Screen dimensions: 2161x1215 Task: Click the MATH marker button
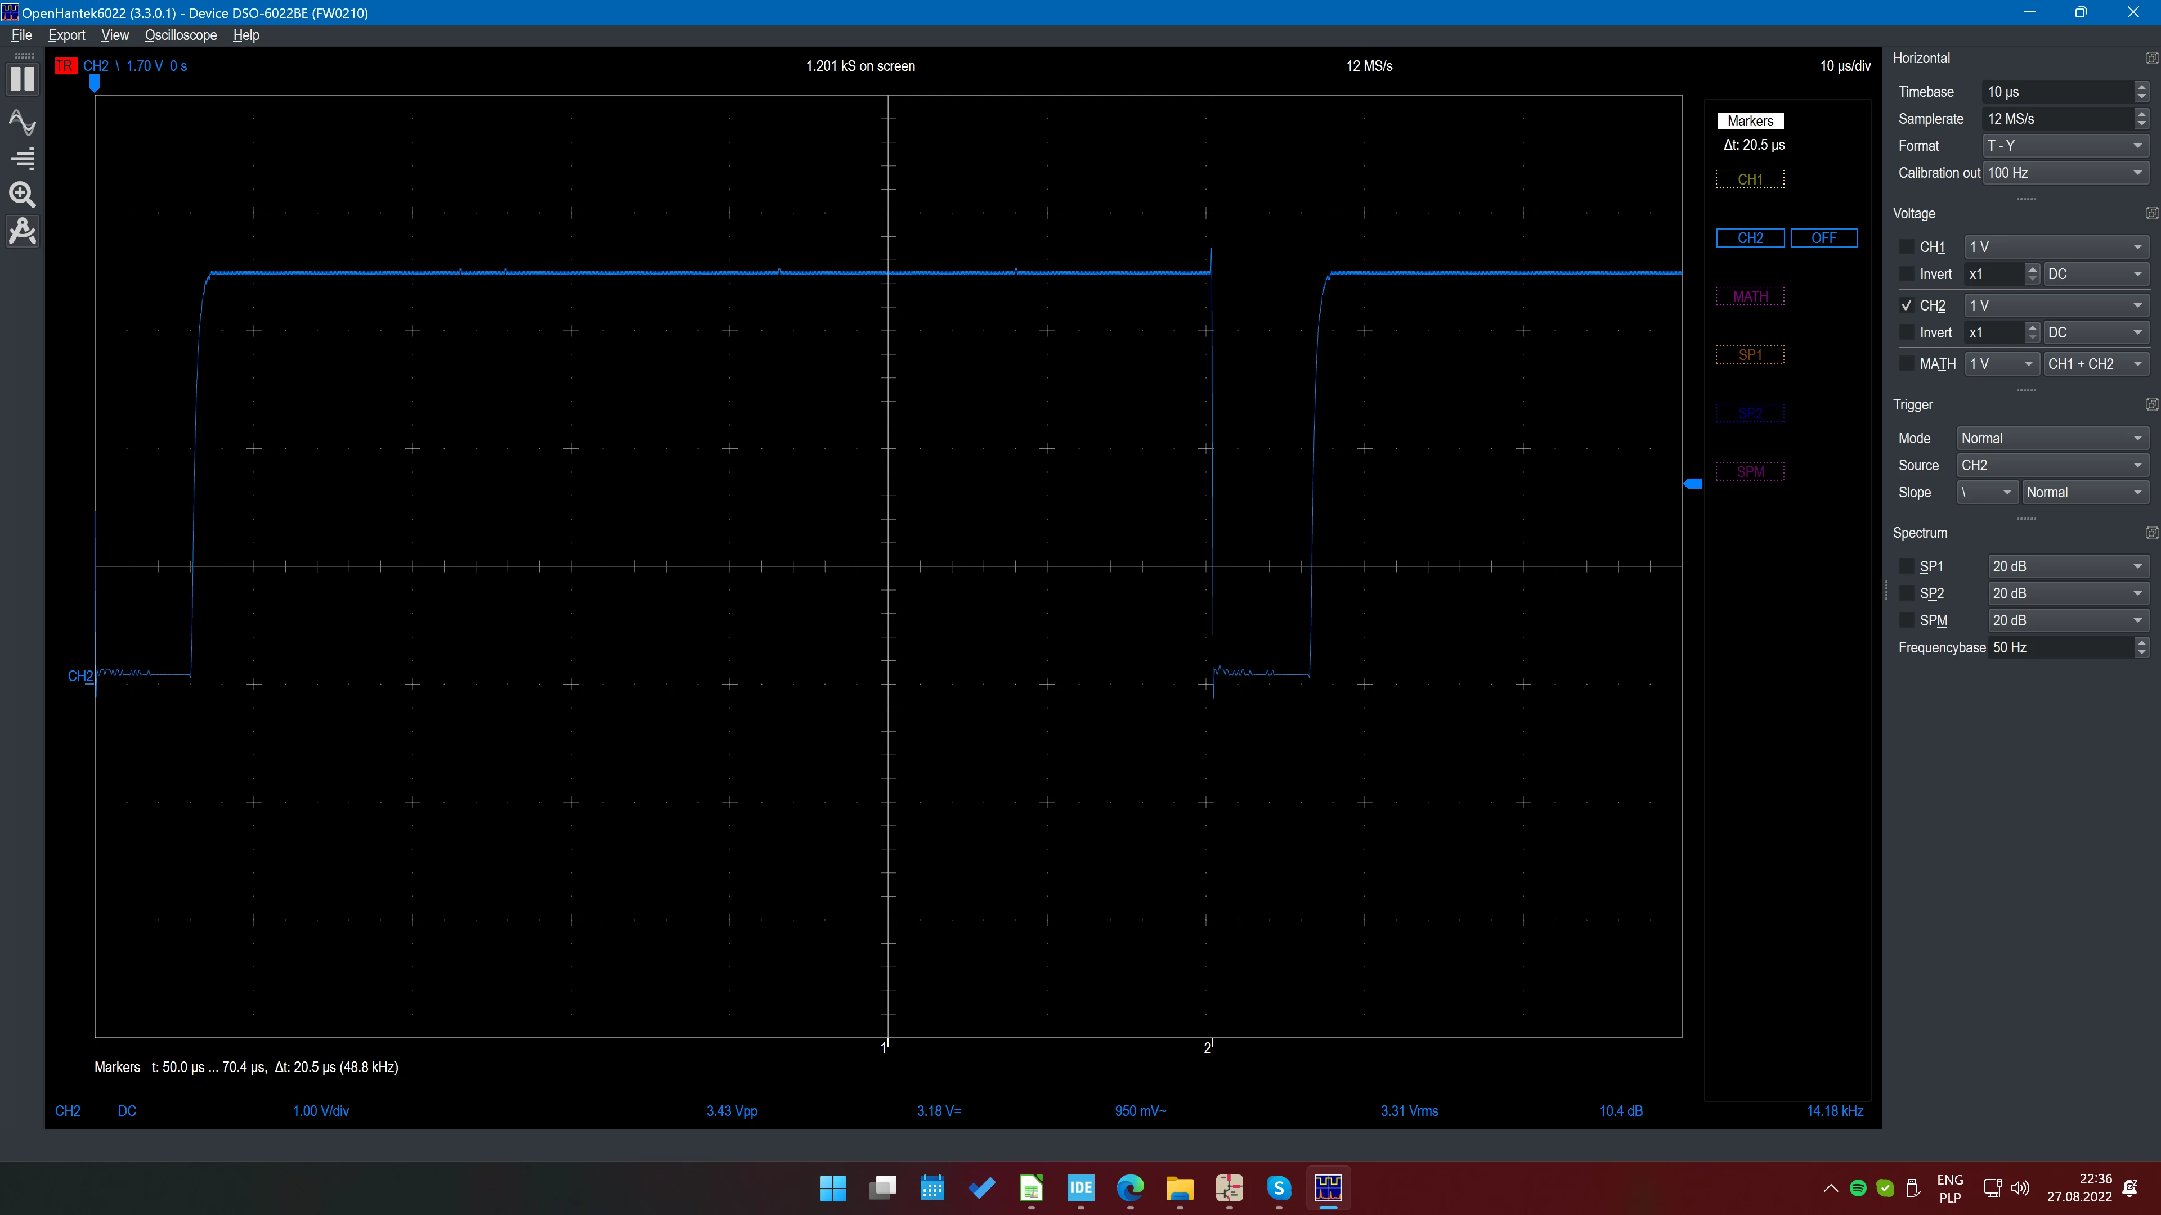coord(1750,297)
